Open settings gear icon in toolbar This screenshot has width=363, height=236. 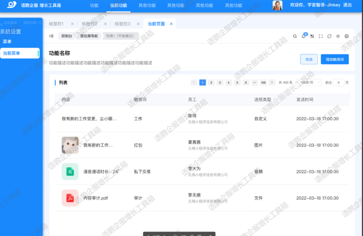(346, 36)
